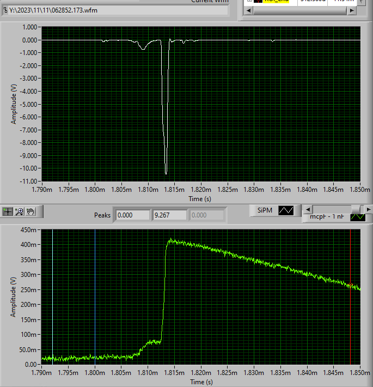Click the cursor legend left scroll arrow

click(x=248, y=10)
